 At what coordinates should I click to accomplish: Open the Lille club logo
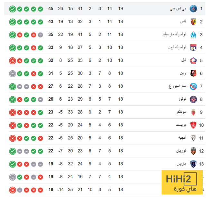(193, 60)
